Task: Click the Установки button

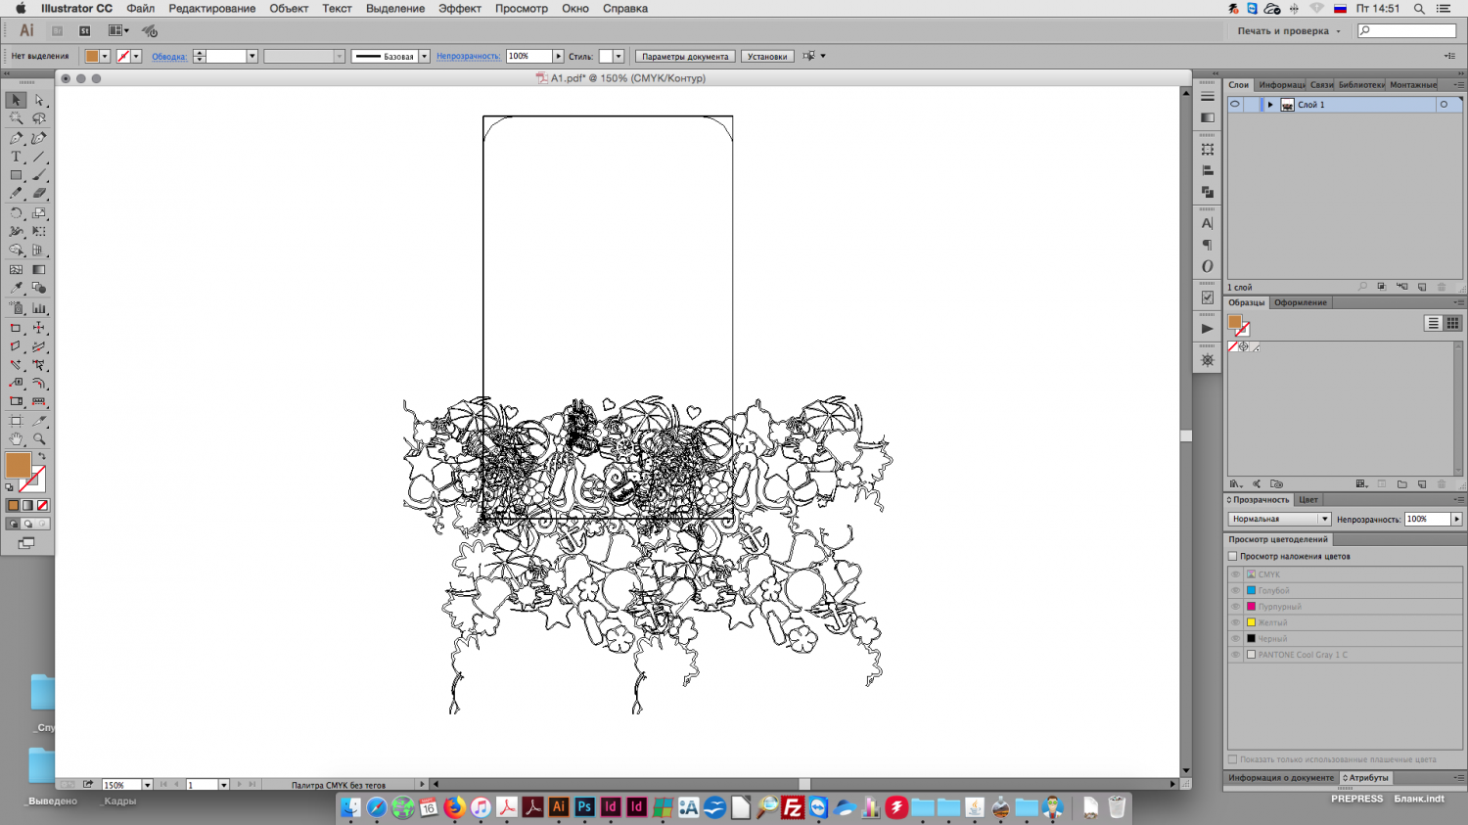Action: pyautogui.click(x=766, y=56)
